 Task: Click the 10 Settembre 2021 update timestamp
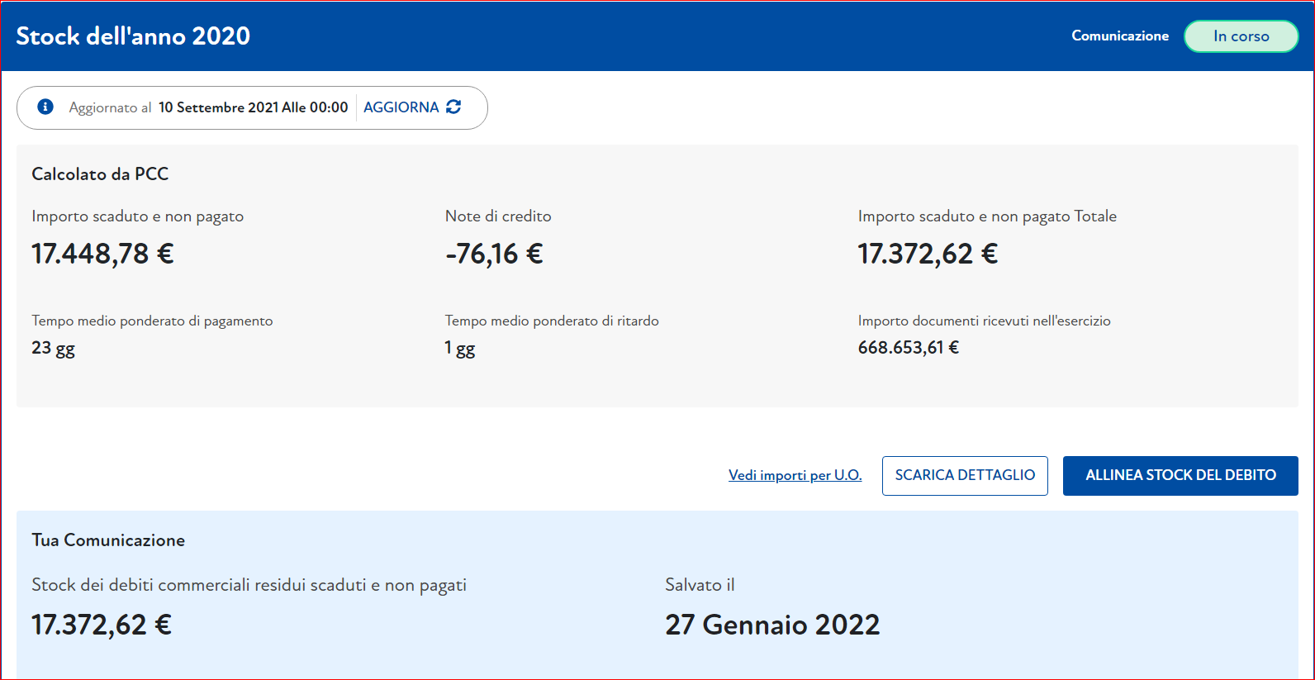click(253, 107)
